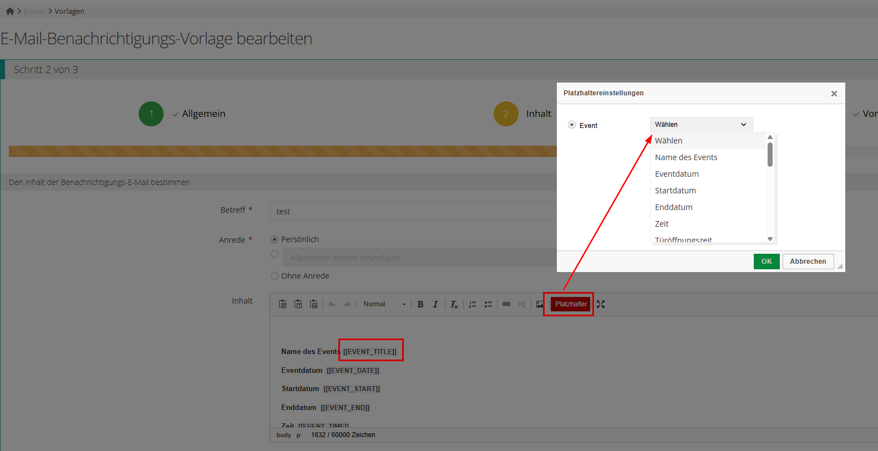The width and height of the screenshot is (878, 451).
Task: Click the paste from Word icon
Action: coord(314,304)
